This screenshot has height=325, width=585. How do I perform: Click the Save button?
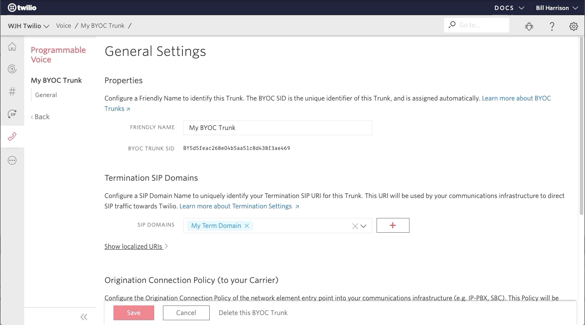coord(134,313)
